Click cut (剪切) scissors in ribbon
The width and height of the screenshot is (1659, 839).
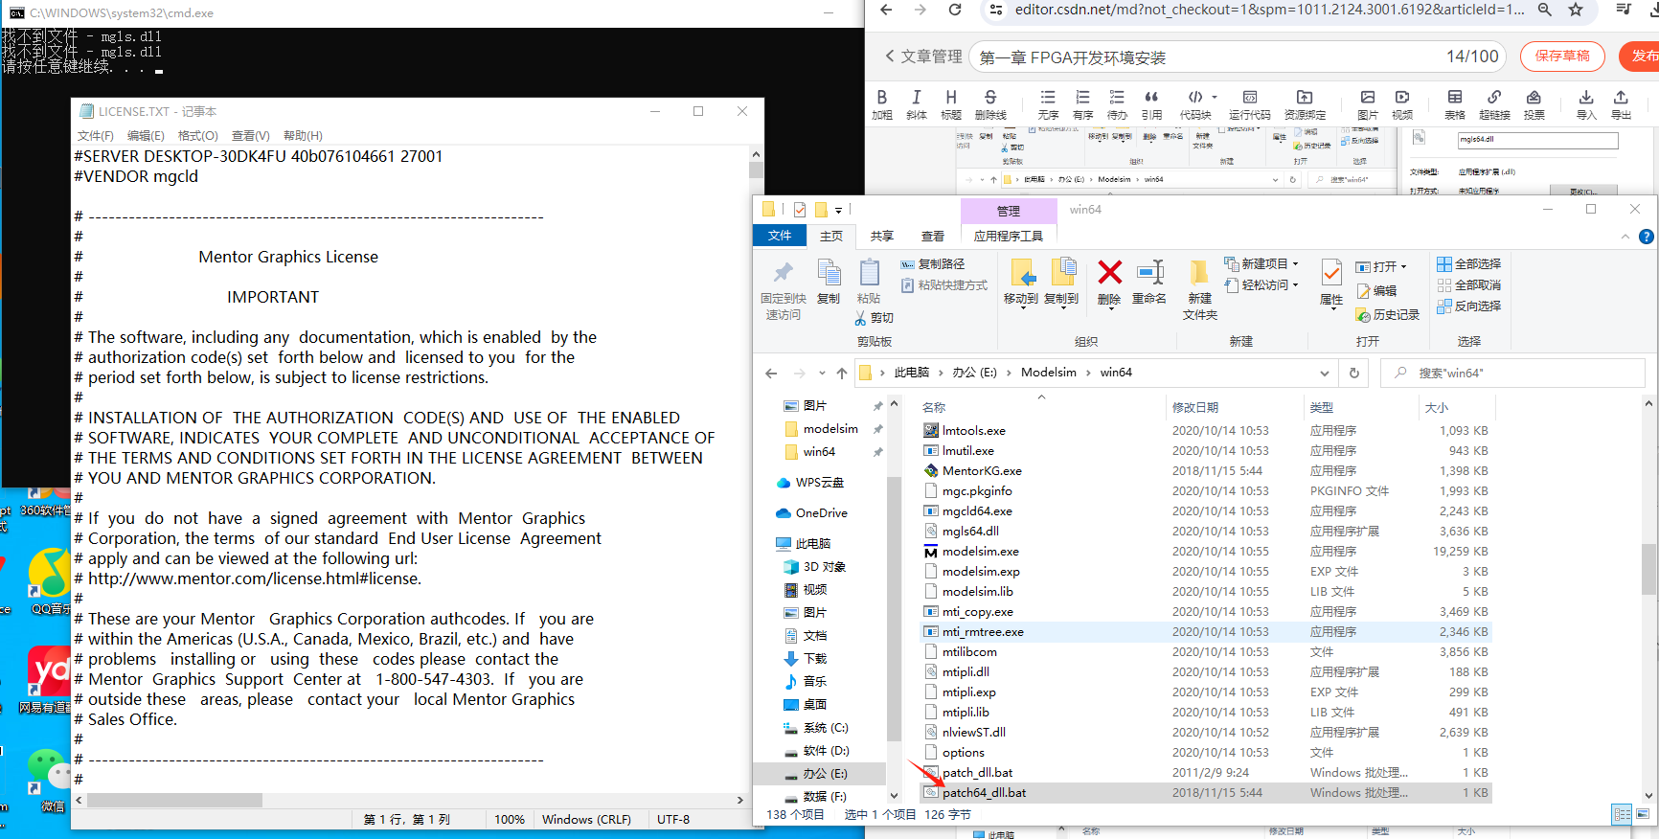875,317
